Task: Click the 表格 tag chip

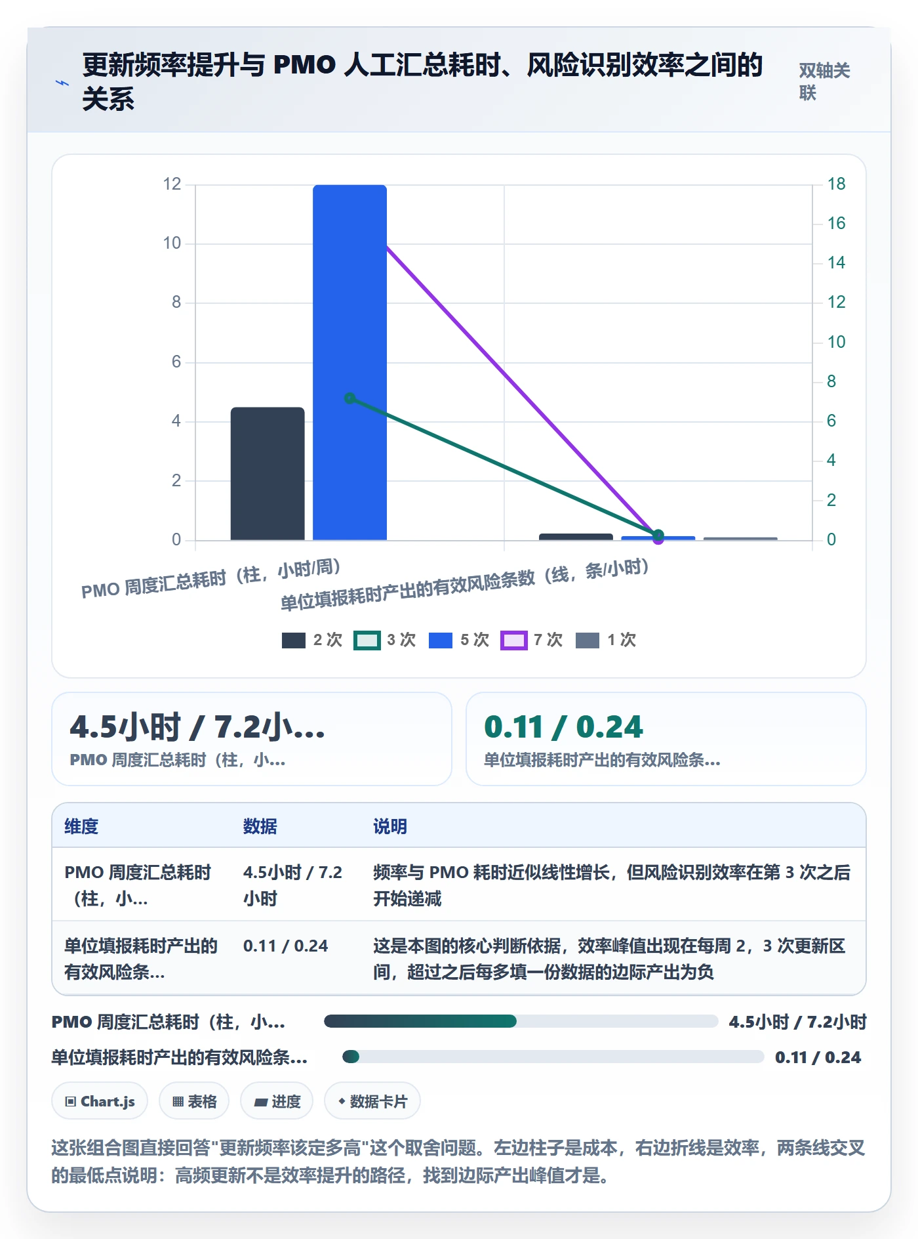Action: 194,1101
